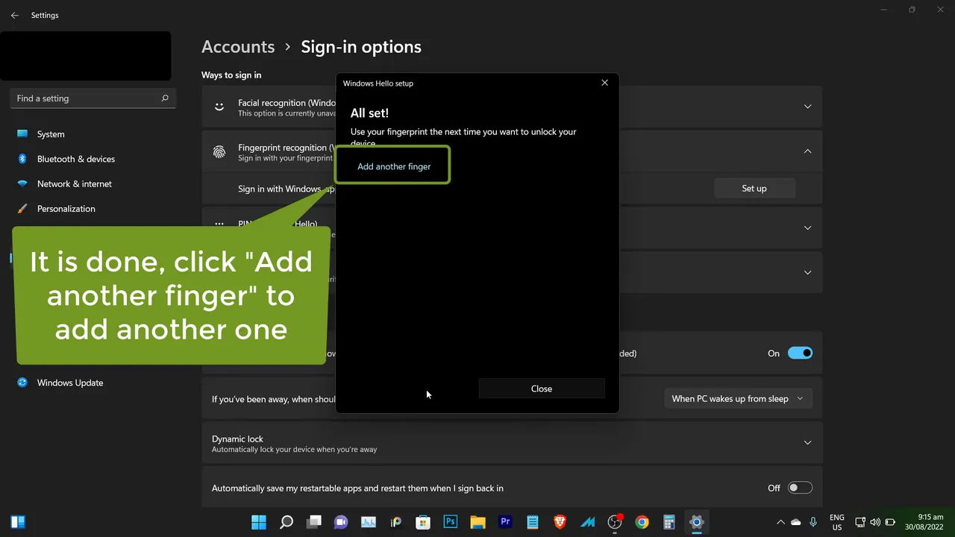
Task: Click the OneDrive cloud tray icon
Action: pos(796,522)
